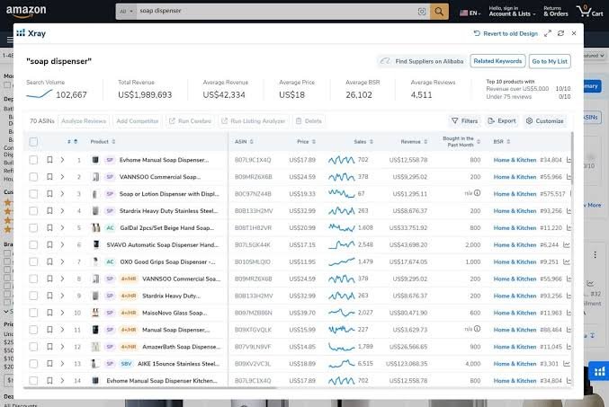Viewport: 609px width, 407px height.
Task: Expand Xray to fullscreen view
Action: [x=548, y=33]
